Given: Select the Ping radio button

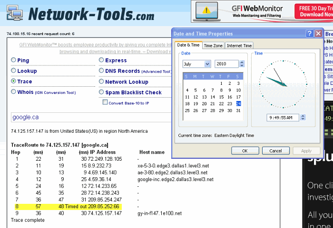Looking at the screenshot, I should coord(13,60).
